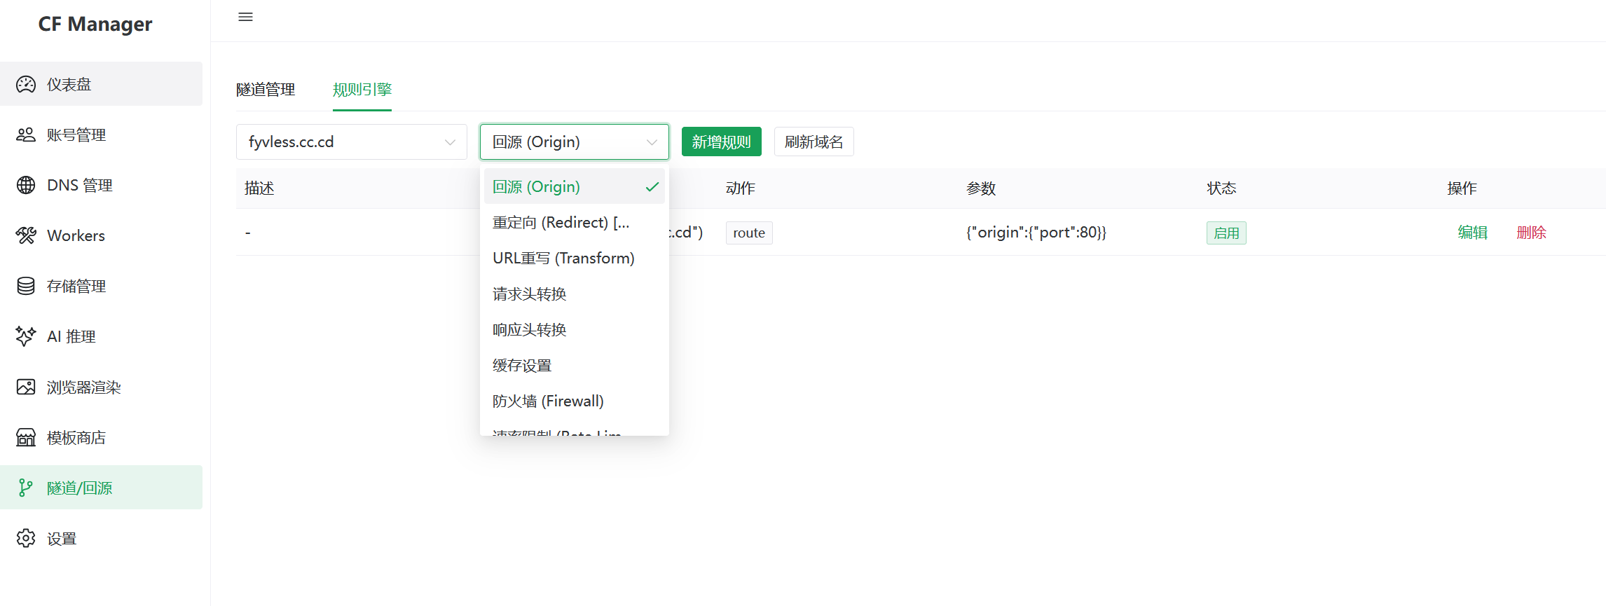
Task: Select 重定向 (Redirect) option
Action: [x=575, y=222]
